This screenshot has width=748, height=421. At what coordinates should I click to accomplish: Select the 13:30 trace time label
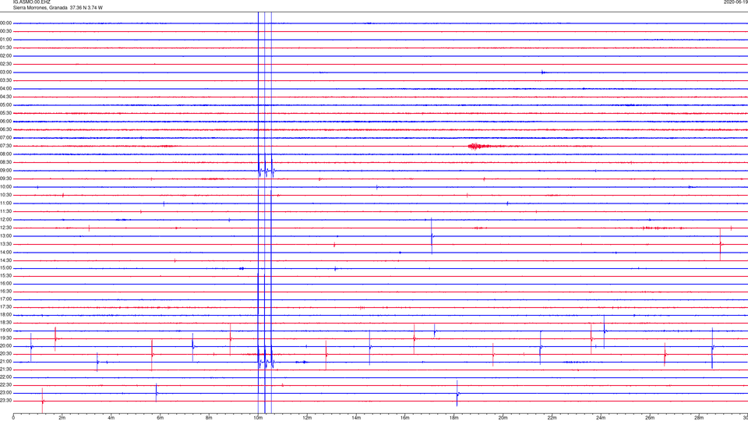tap(5, 244)
